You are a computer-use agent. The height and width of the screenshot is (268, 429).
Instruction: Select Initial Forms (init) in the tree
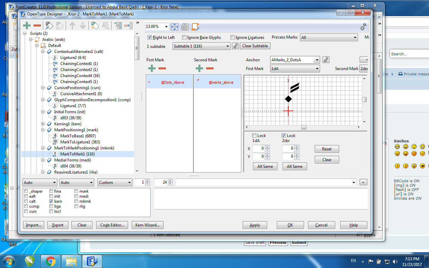70,112
